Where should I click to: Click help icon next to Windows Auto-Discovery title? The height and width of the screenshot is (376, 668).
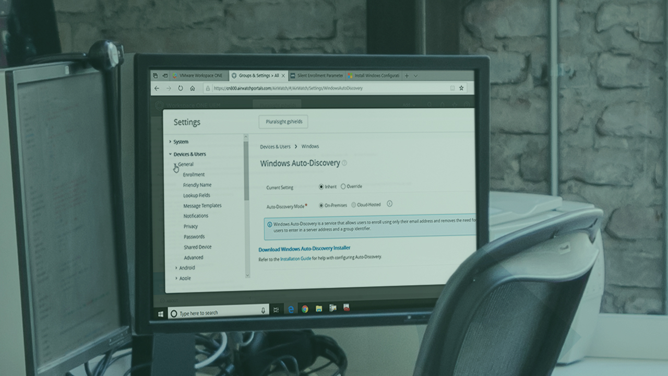tap(344, 163)
